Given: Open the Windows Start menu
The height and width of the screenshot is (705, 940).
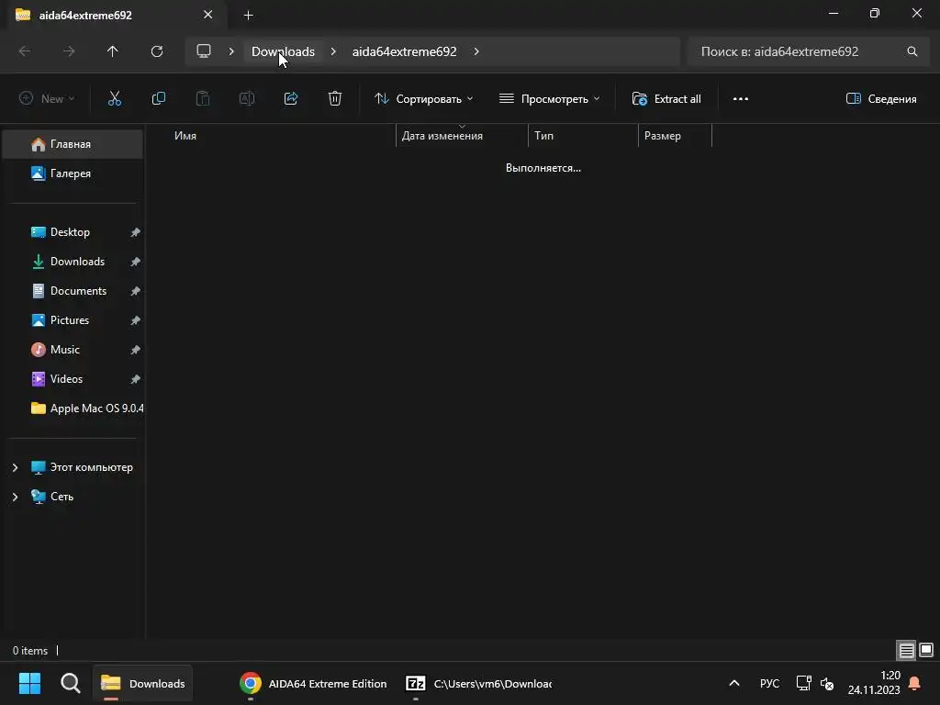Looking at the screenshot, I should tap(29, 683).
